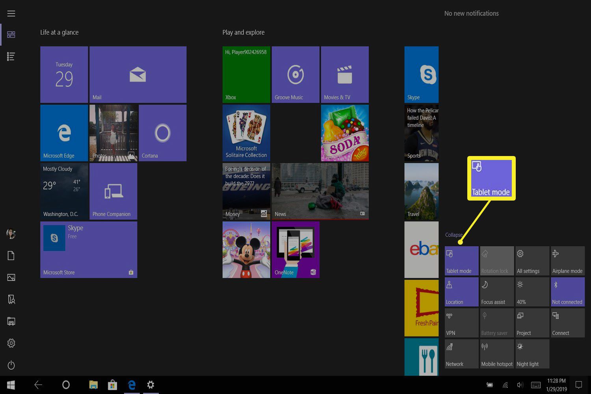
Task: Open the Skype Microsoft Store tile
Action: (89, 250)
